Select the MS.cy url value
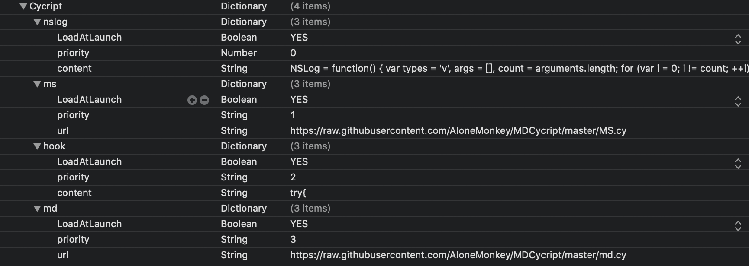 tap(458, 131)
